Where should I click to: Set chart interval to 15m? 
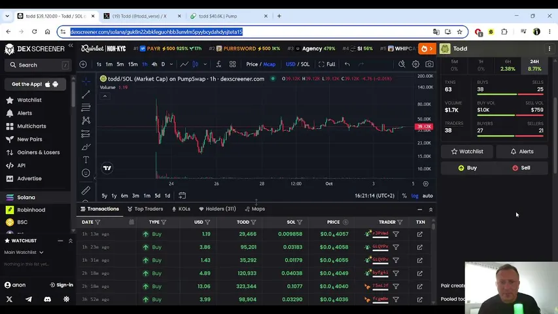(133, 65)
